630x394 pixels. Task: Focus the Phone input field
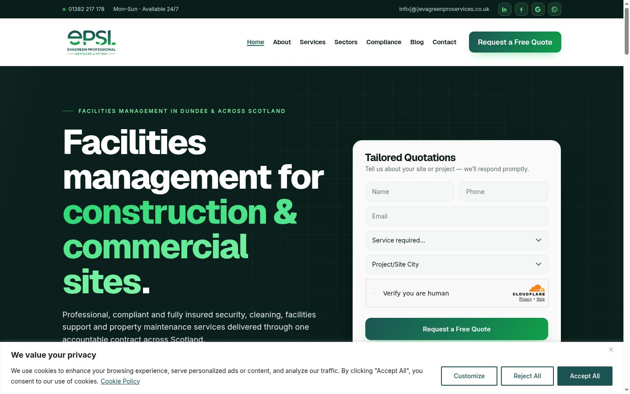[504, 192]
